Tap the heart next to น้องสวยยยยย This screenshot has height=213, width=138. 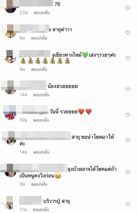tap(128, 90)
